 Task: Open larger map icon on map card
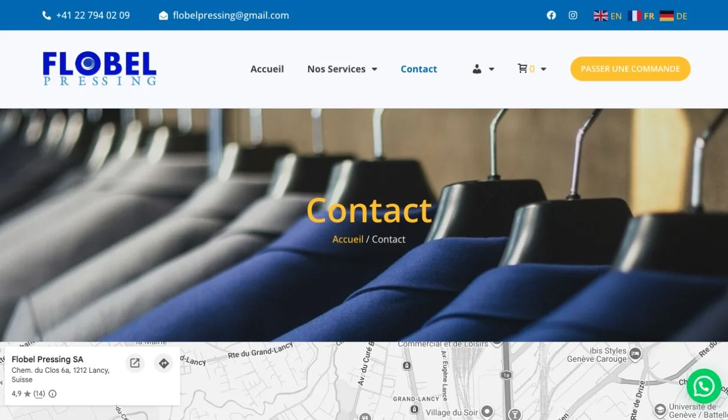tap(135, 363)
